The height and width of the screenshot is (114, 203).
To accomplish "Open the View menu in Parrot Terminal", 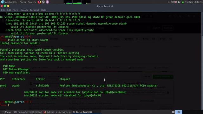I will click(16, 10).
